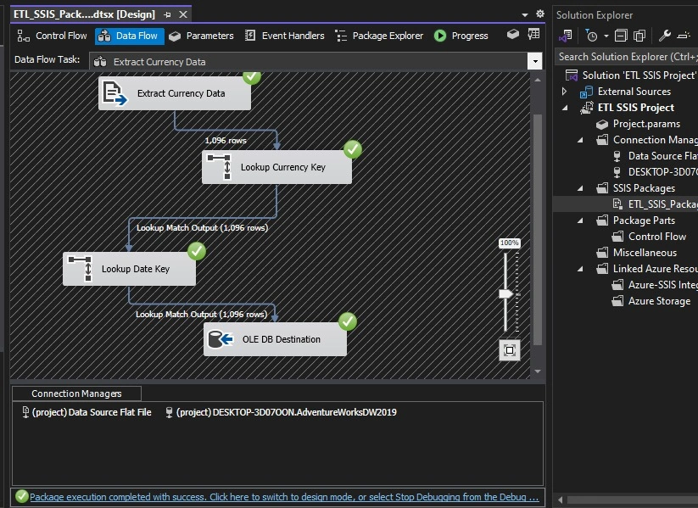Click the switch views icon in Solution Explorer
Image resolution: width=698 pixels, height=508 pixels.
tap(566, 35)
